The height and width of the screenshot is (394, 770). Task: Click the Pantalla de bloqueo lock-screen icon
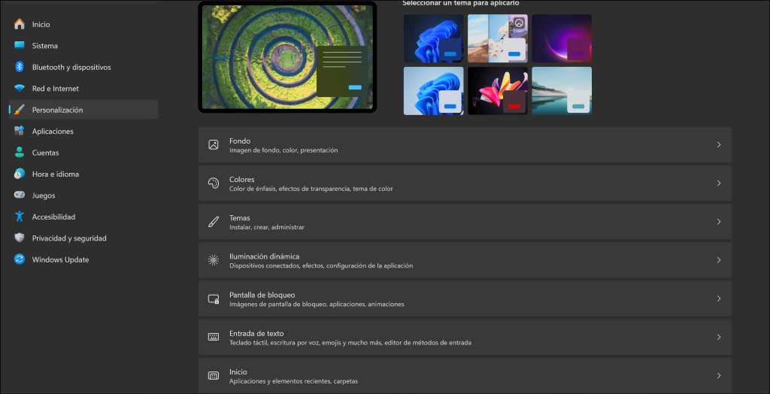click(214, 299)
